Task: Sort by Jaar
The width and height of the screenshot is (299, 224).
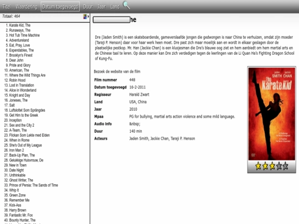Action: 101,7
